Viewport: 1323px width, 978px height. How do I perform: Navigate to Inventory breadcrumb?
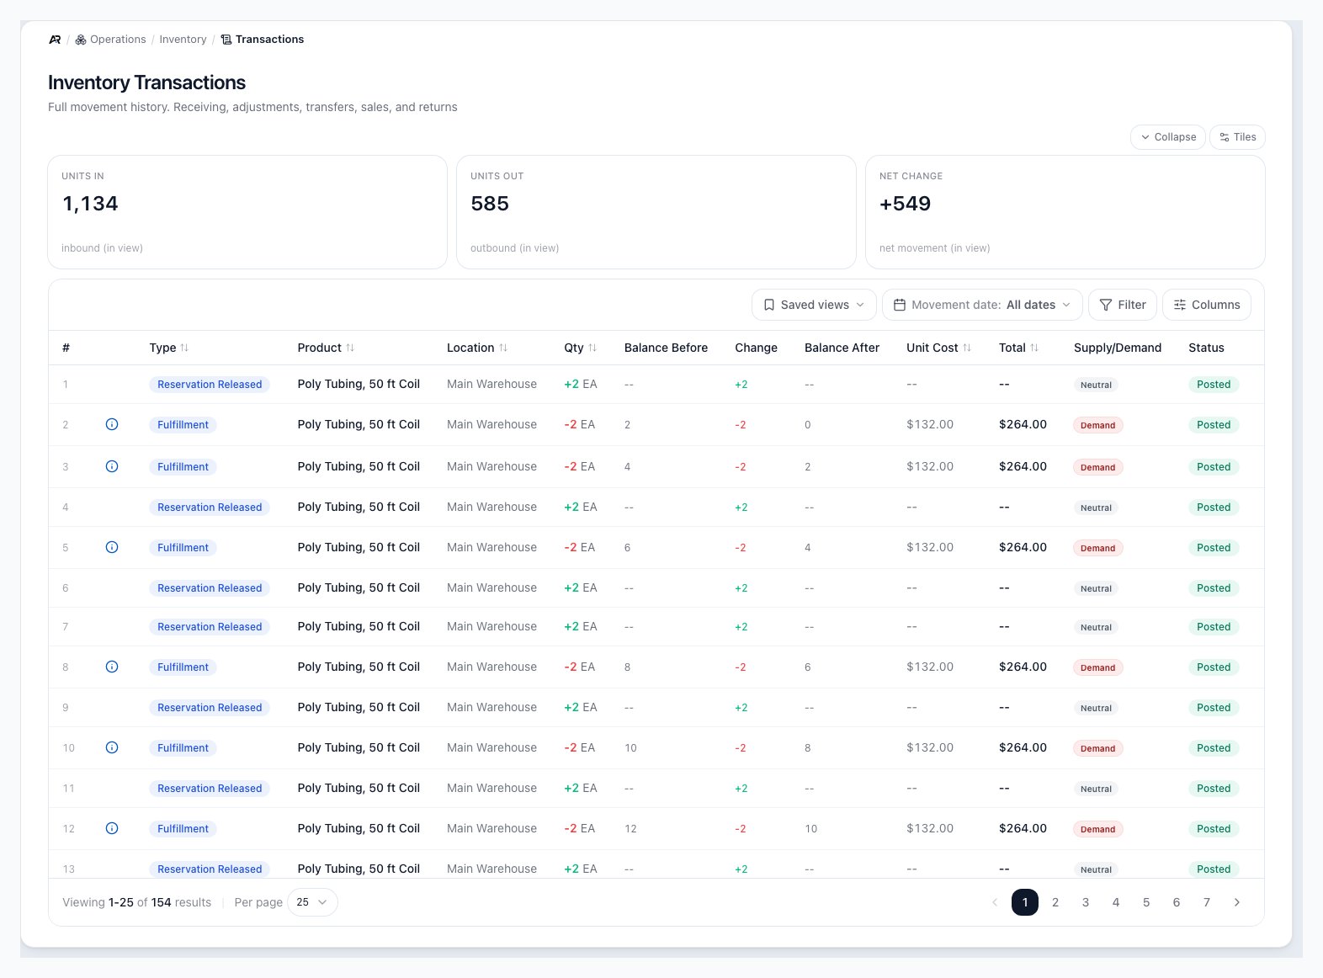tap(183, 40)
